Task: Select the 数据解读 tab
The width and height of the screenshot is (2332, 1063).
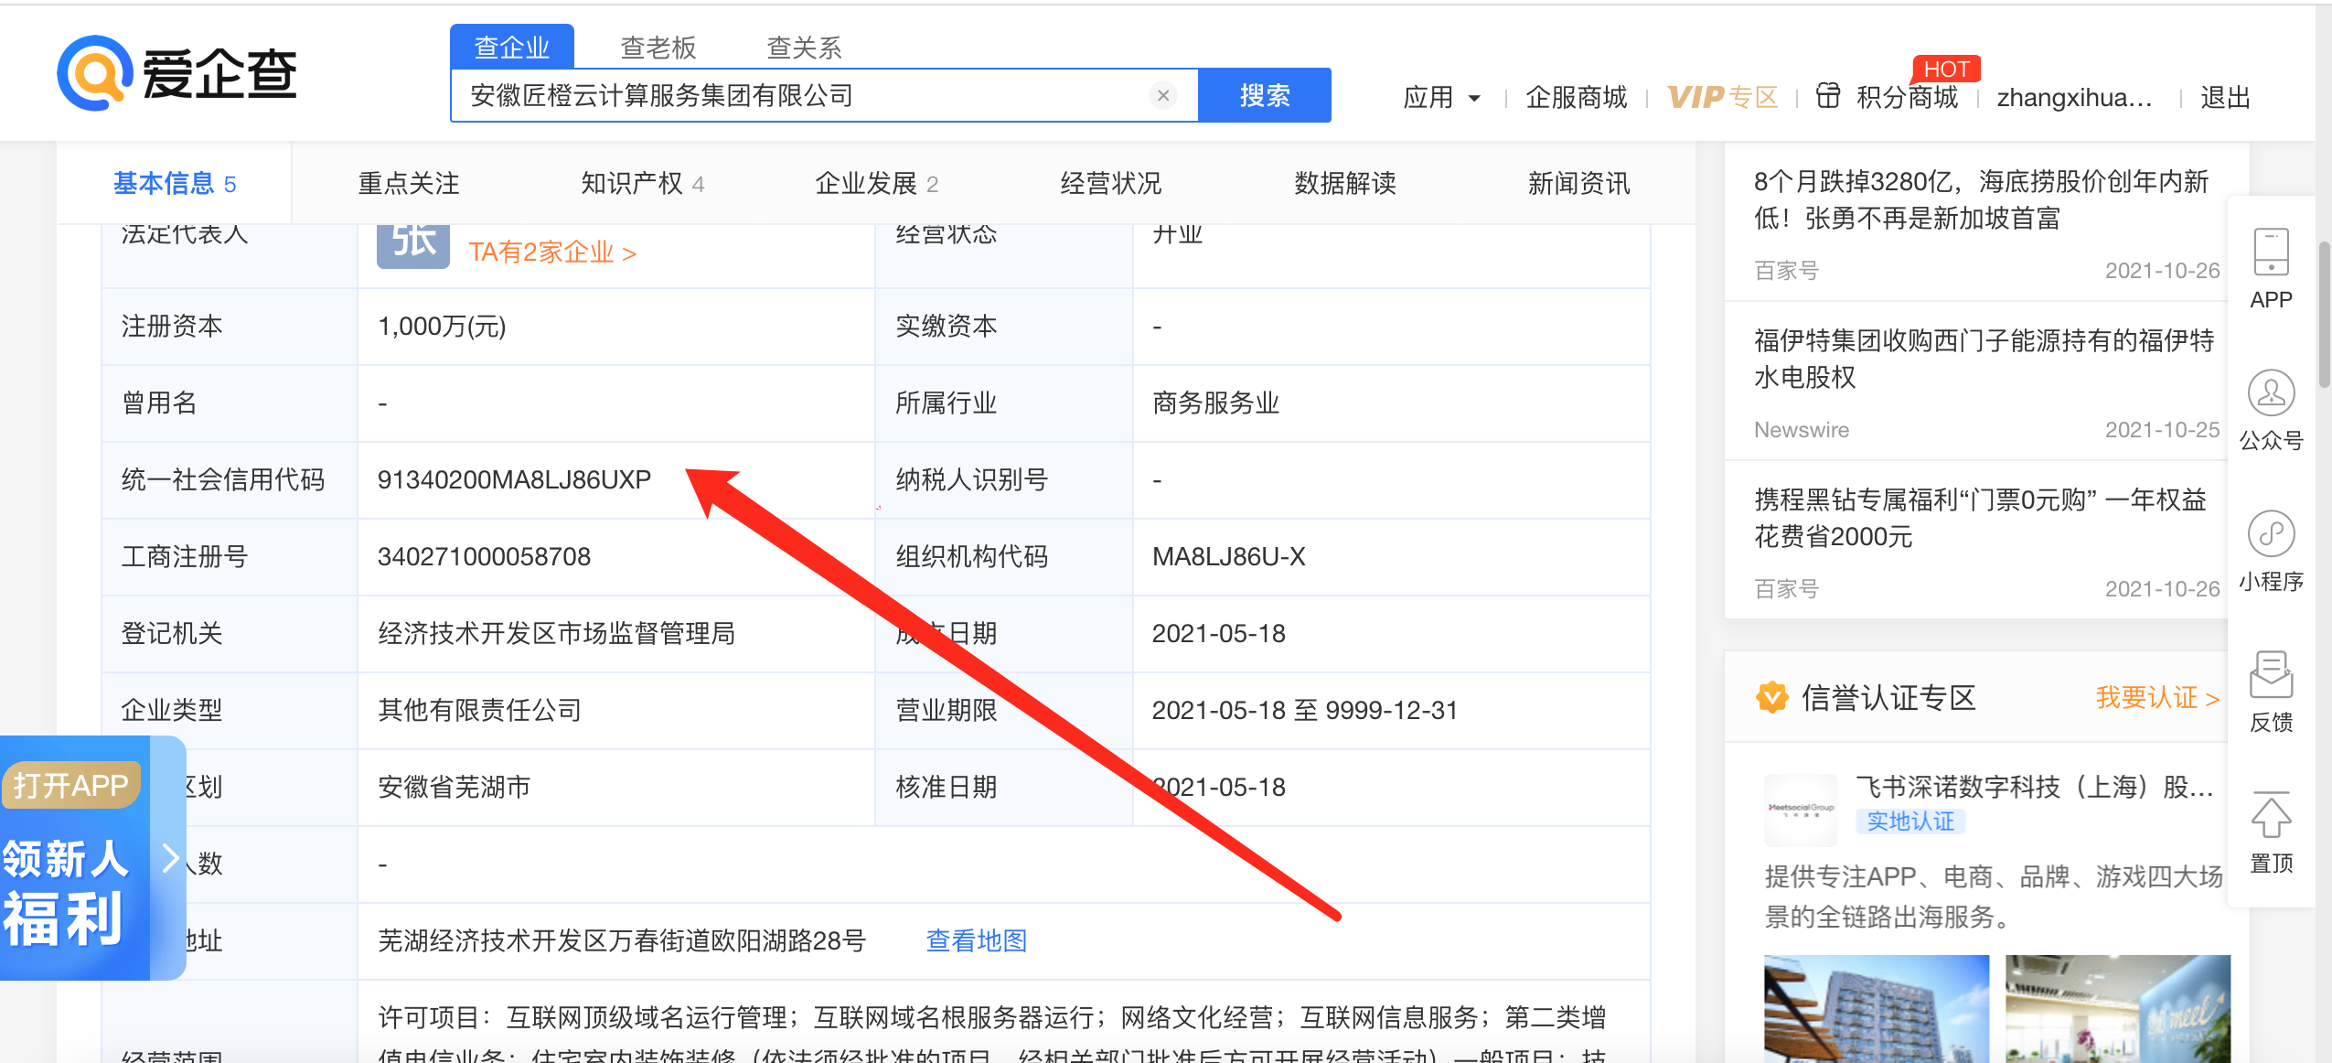Action: [1344, 184]
